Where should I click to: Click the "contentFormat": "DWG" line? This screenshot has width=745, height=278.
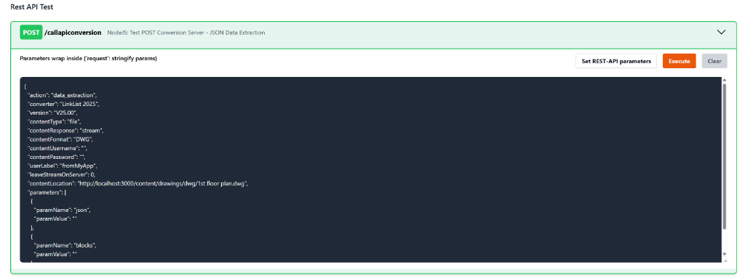[x=60, y=139]
